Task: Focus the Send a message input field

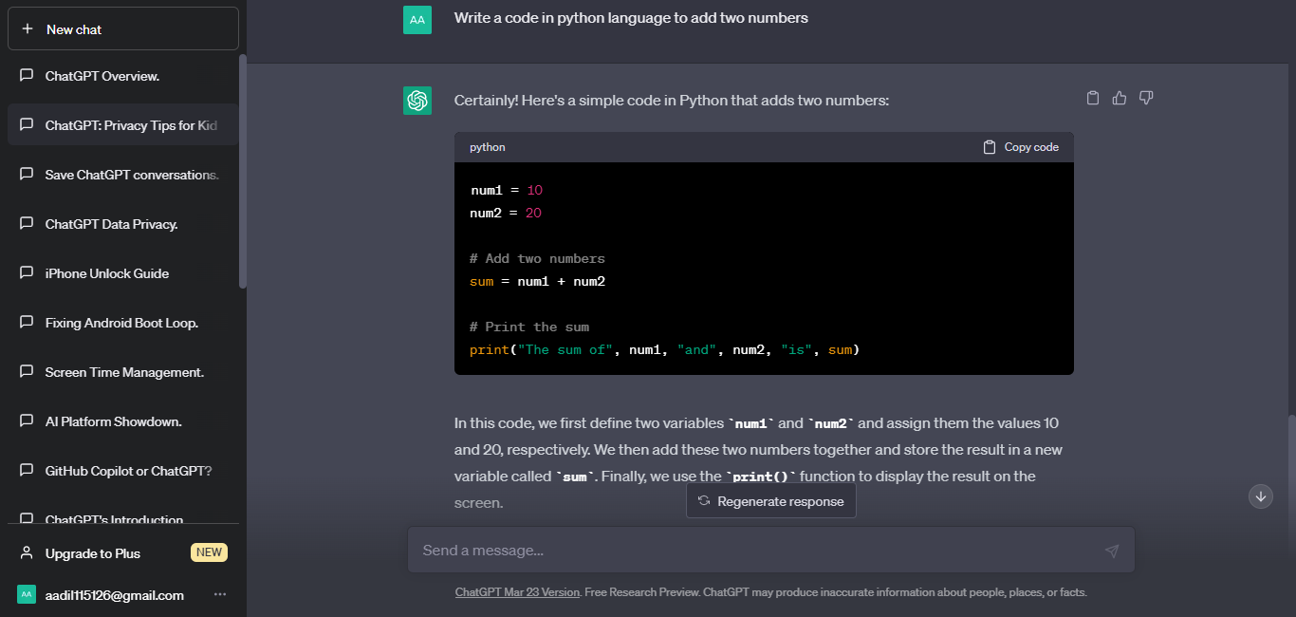Action: [x=750, y=551]
